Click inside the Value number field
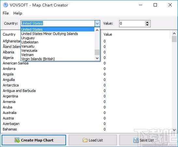Screen dimensions: 178x147 click(132, 24)
